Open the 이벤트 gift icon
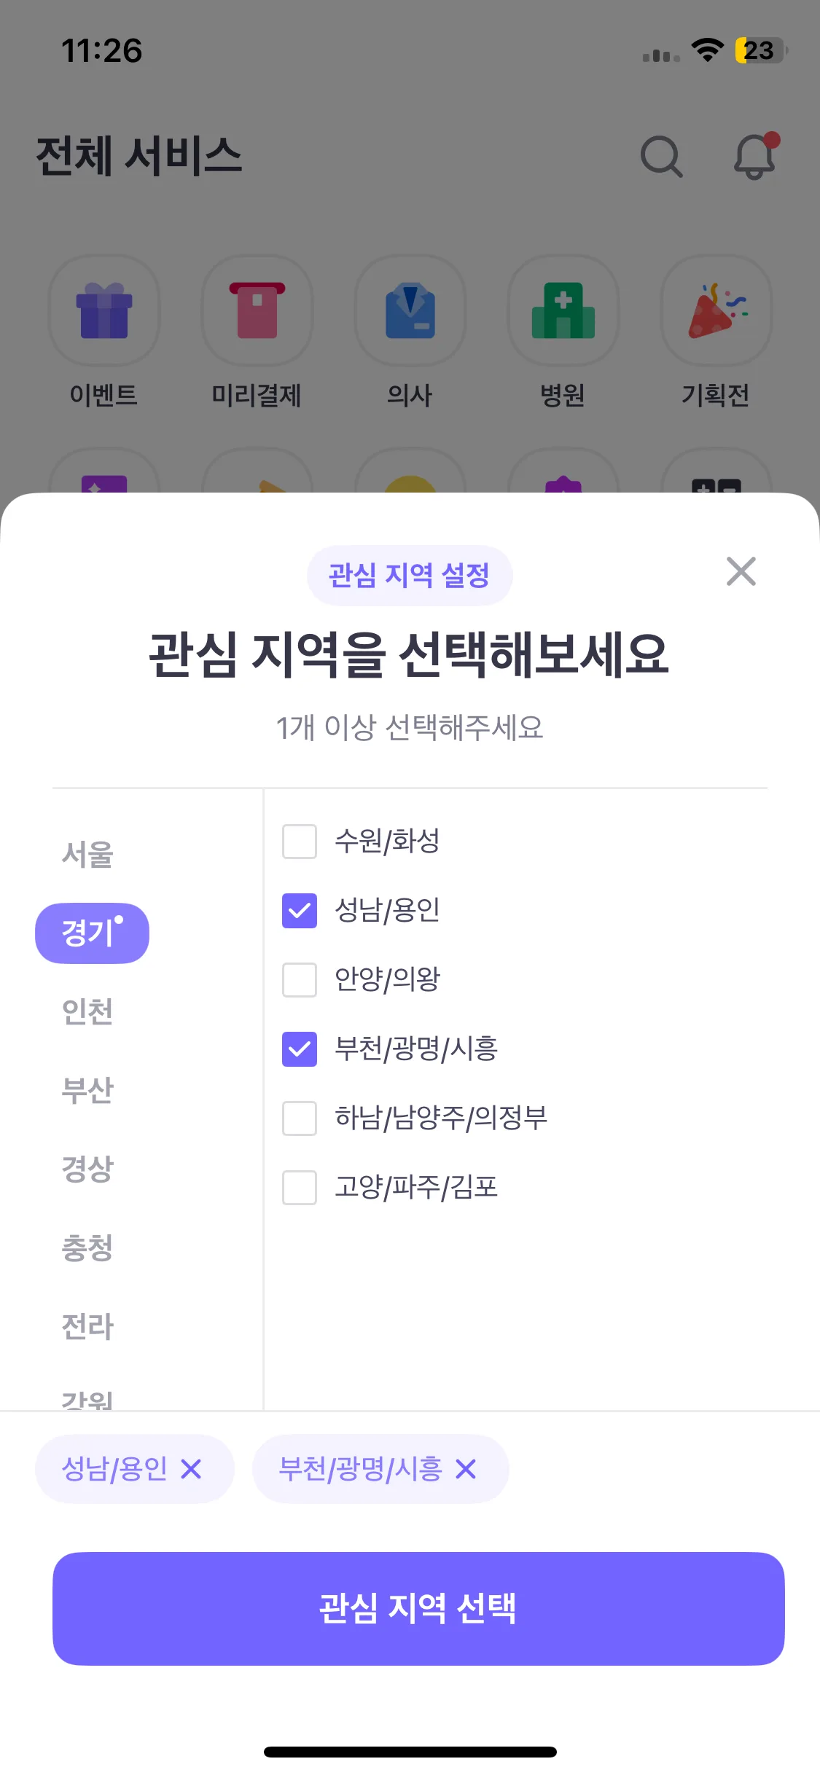This screenshot has height=1775, width=820. tap(104, 310)
